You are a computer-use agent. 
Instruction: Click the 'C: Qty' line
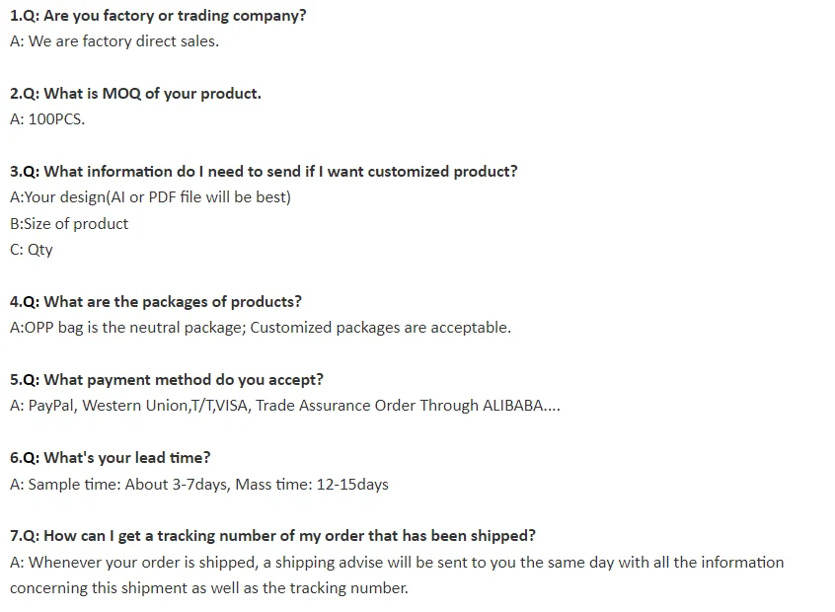pos(32,250)
